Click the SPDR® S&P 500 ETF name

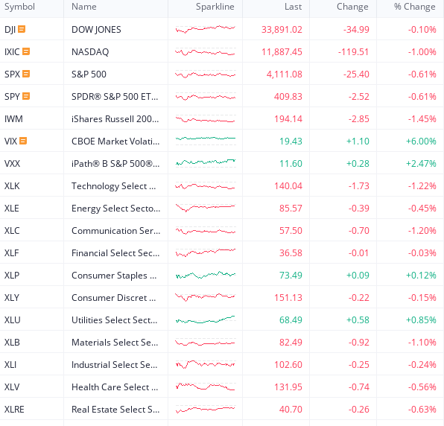click(115, 97)
